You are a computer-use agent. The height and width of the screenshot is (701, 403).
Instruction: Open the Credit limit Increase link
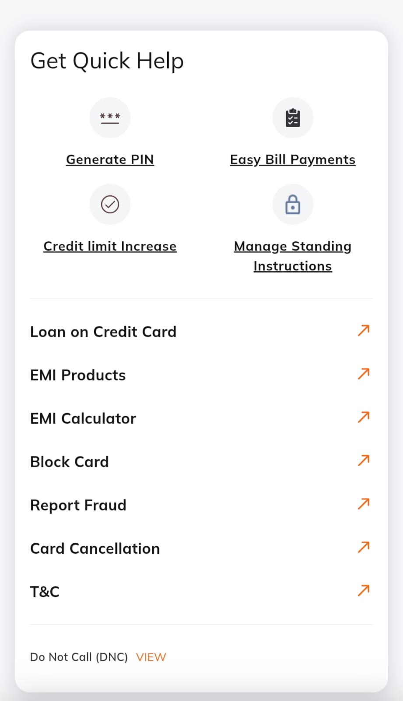pyautogui.click(x=110, y=246)
